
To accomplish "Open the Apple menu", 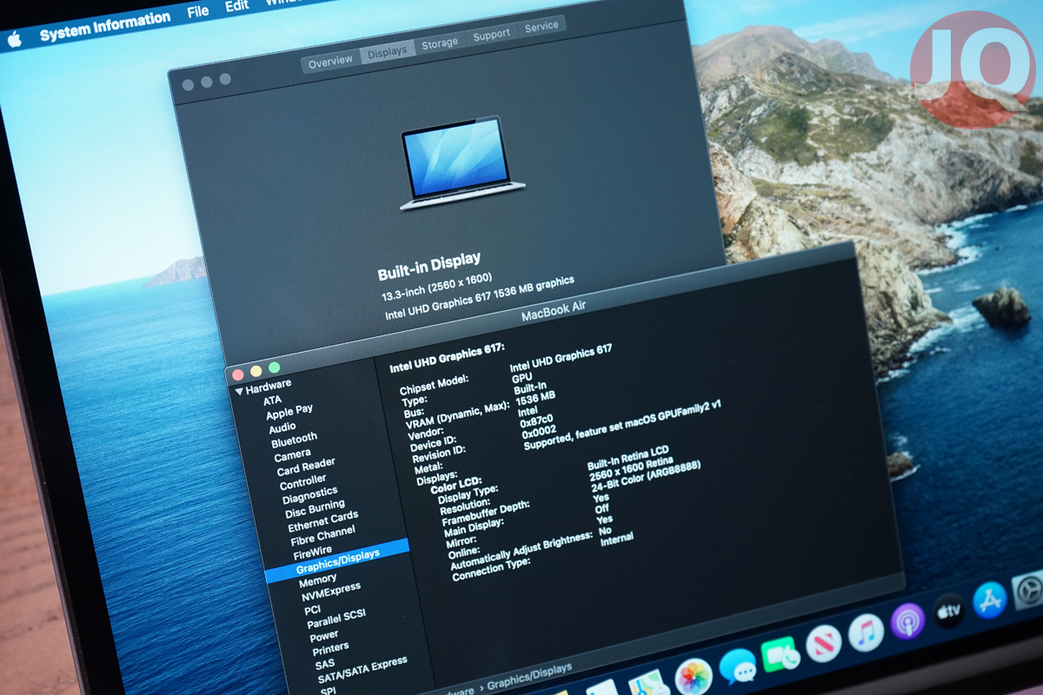I will tap(14, 39).
